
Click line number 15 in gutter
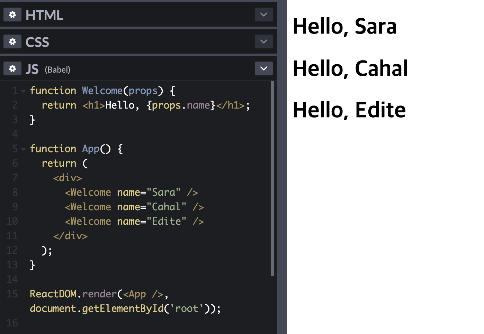[x=12, y=294]
